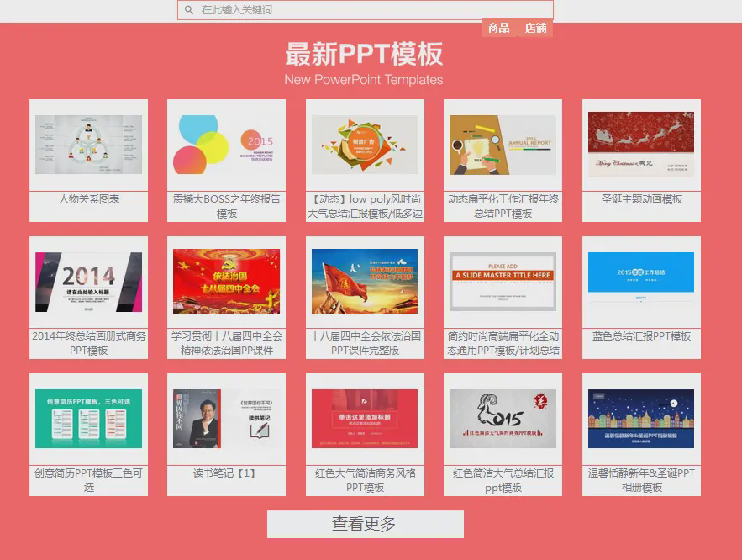
Task: Click the search magnifier icon
Action: (189, 10)
